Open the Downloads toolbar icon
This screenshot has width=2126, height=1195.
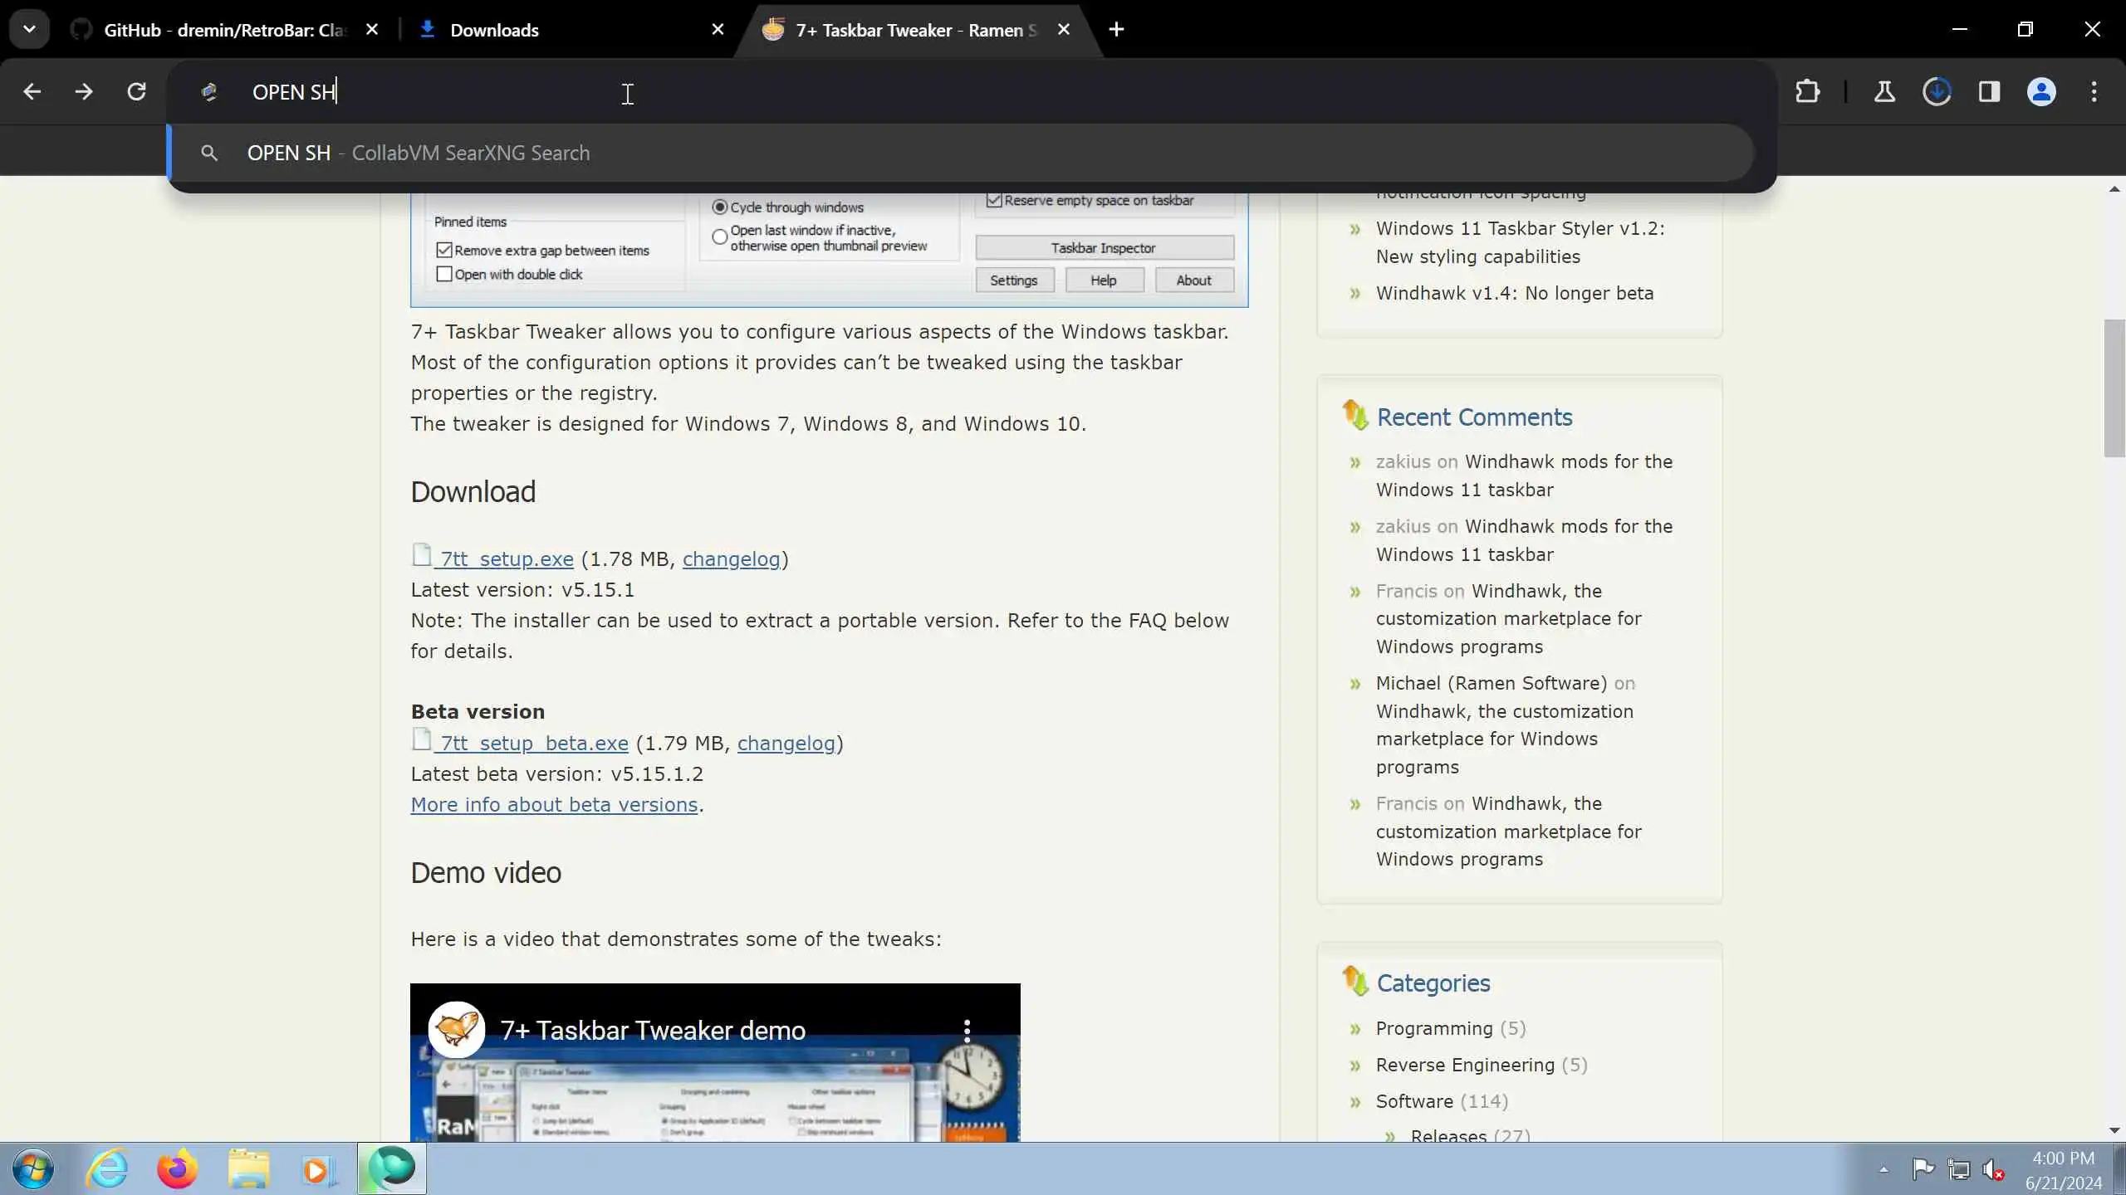click(x=1937, y=91)
